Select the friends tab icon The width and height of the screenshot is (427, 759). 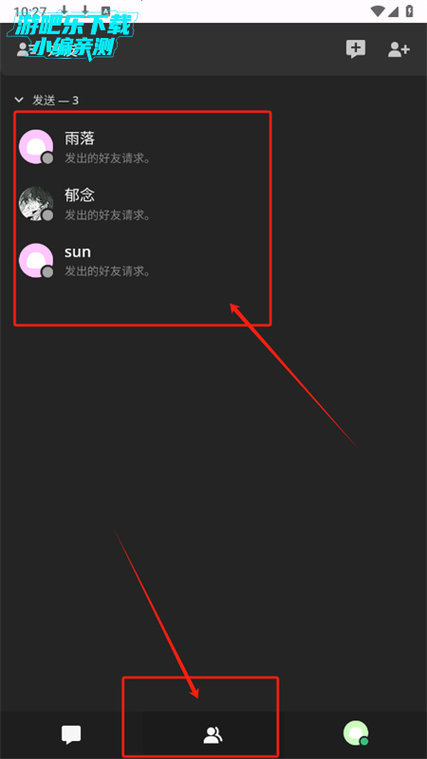(x=213, y=735)
